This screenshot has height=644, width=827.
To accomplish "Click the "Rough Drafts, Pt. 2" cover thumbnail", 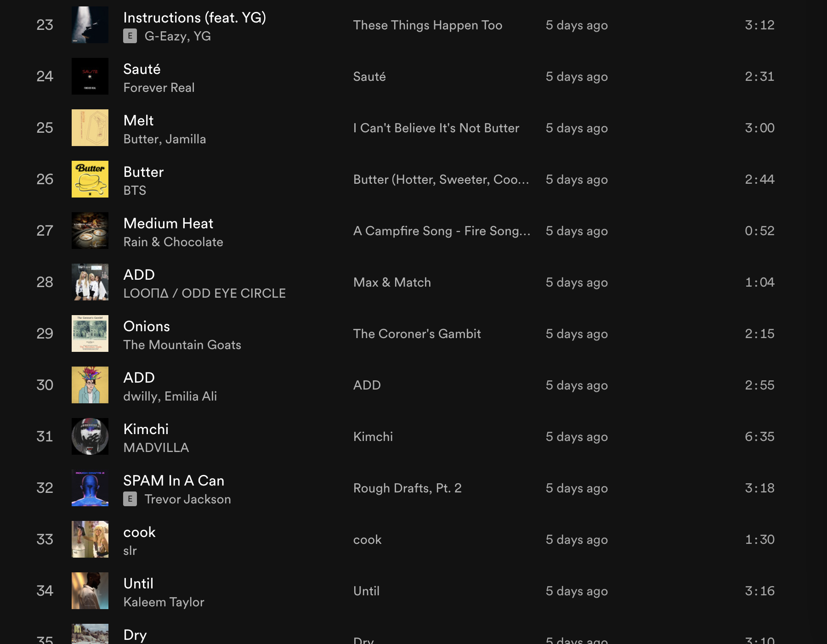I will click(x=90, y=488).
